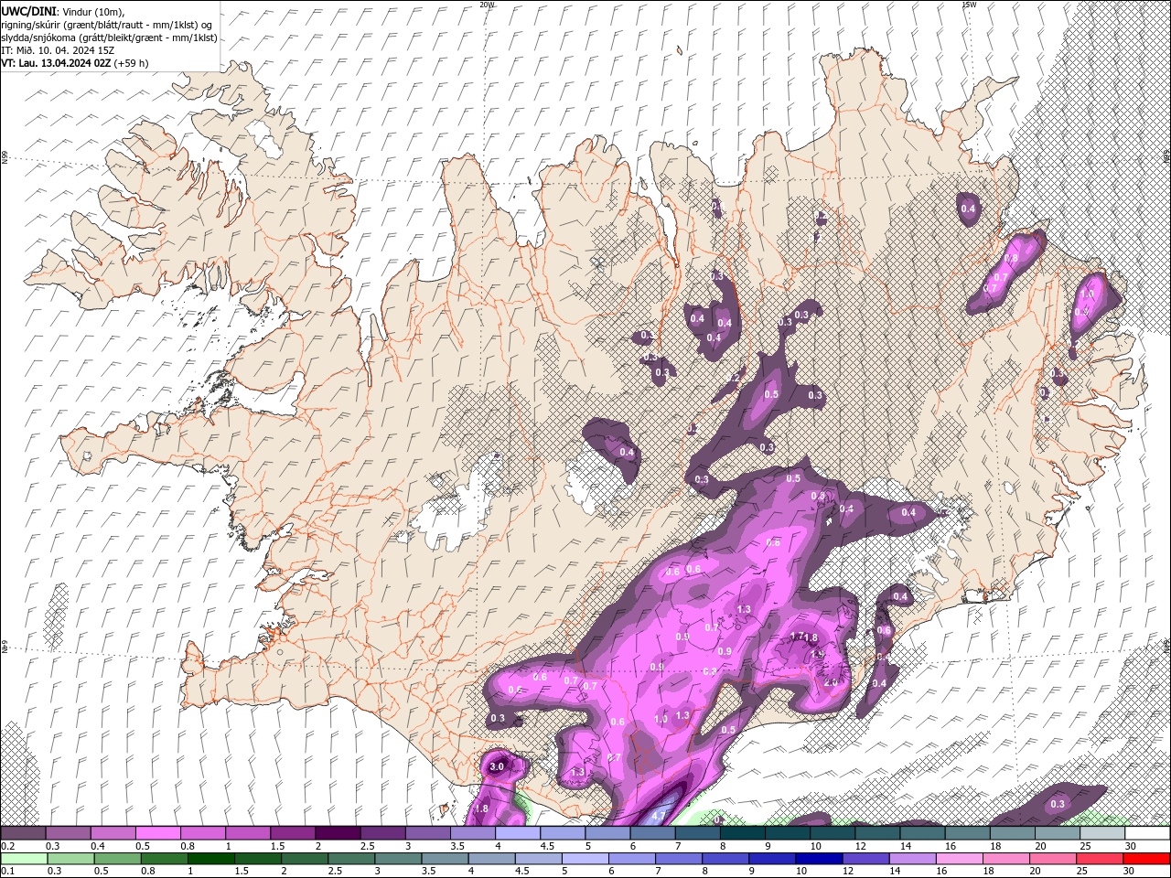Click the 'UWC/DINI: Vindur (10m),' title line
This screenshot has height=878, width=1171.
pos(62,11)
